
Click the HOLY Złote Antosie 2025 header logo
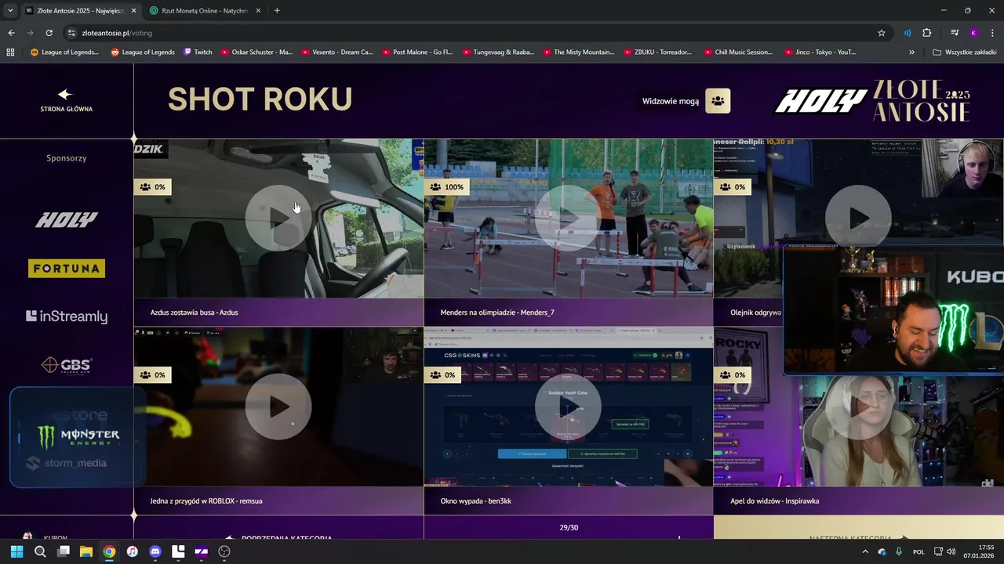pyautogui.click(x=873, y=100)
